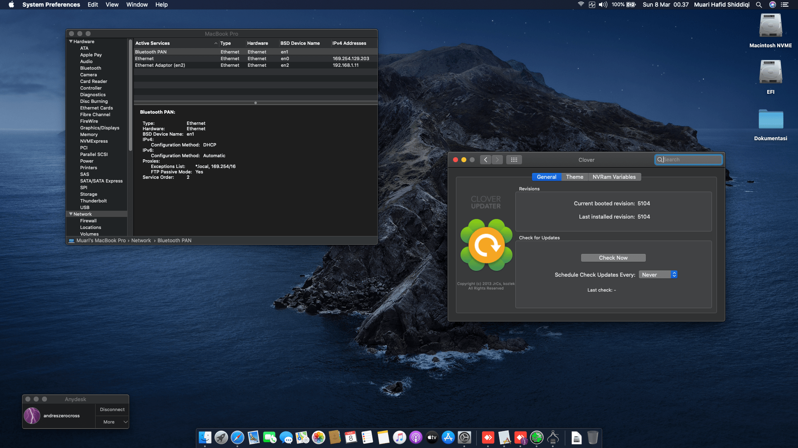Switch to the Theme tab in Clover

tap(574, 177)
